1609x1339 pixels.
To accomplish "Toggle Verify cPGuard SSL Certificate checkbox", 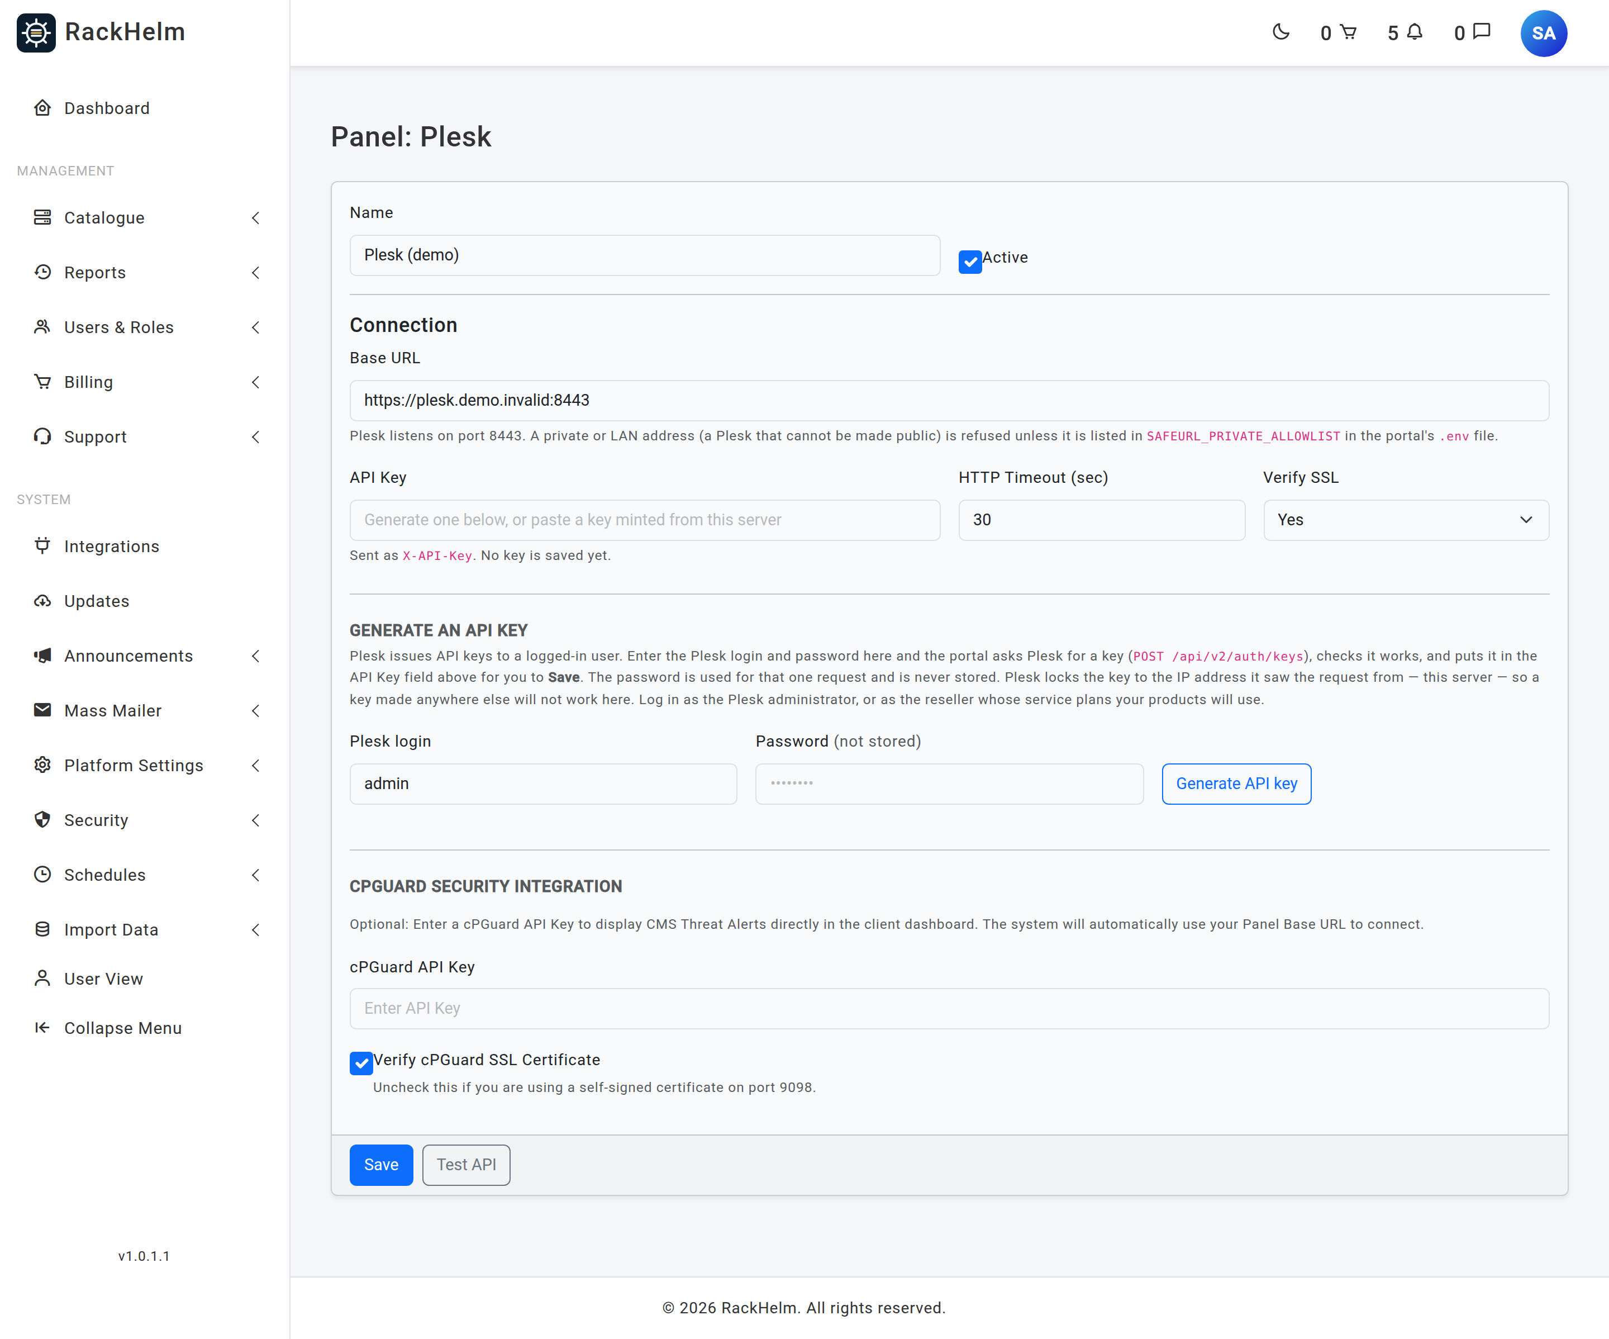I will [361, 1063].
